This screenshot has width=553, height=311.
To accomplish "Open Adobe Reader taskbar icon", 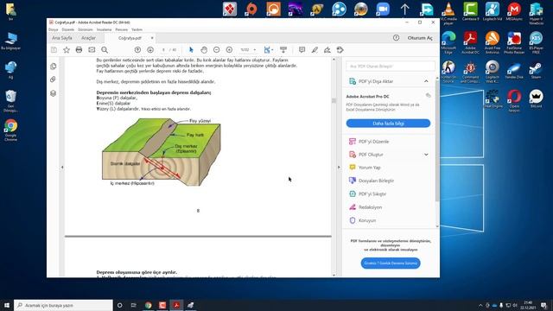I will 176,305.
